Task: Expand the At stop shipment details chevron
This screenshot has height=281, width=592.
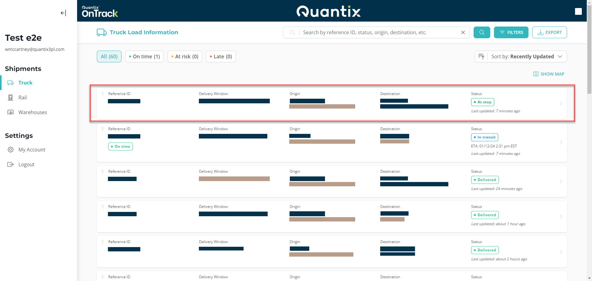Action: point(561,104)
